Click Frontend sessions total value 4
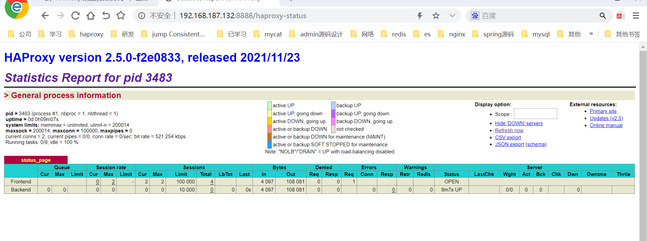This screenshot has height=241, width=647. 212,182
